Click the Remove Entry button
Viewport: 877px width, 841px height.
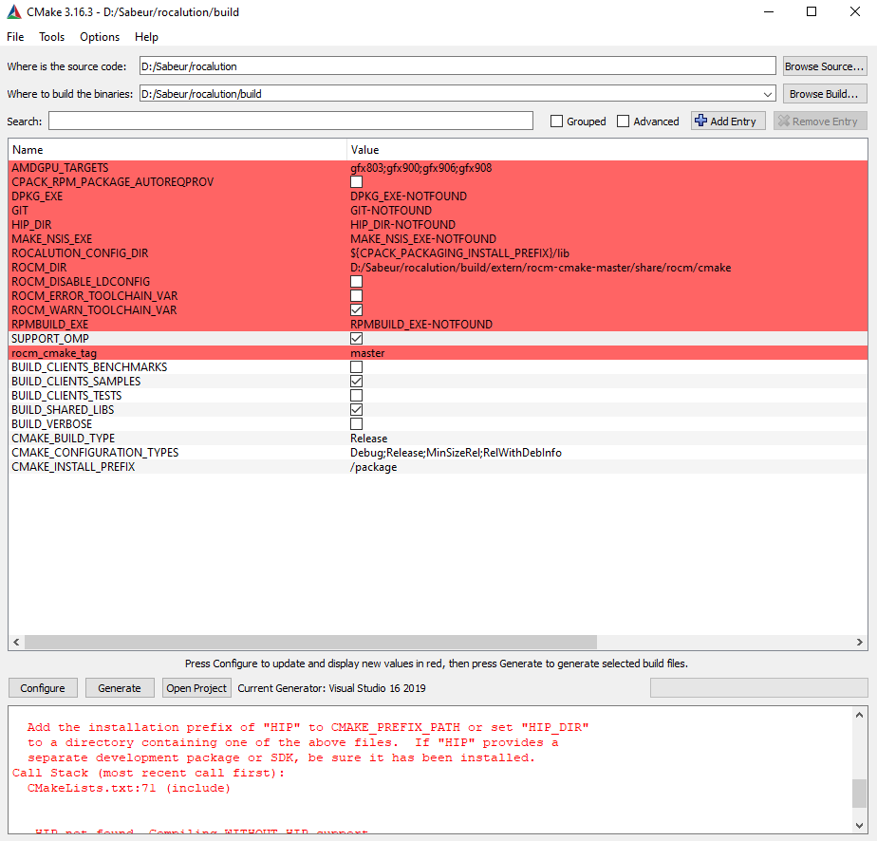click(x=820, y=121)
